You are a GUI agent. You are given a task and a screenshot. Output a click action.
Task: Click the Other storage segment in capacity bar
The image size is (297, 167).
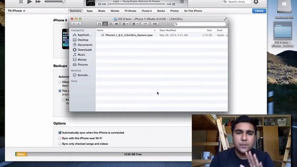pyautogui.click(x=21, y=154)
